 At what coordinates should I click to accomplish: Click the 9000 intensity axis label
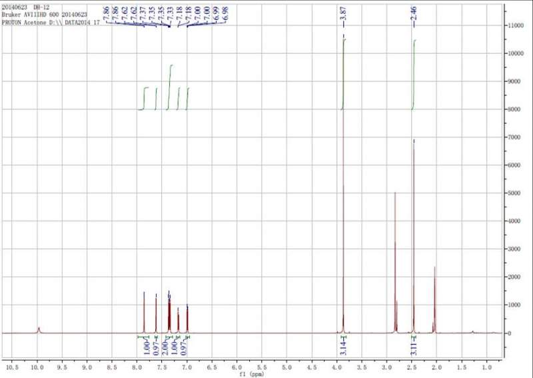[514, 81]
